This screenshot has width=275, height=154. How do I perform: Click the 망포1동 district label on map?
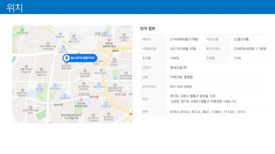120,94
